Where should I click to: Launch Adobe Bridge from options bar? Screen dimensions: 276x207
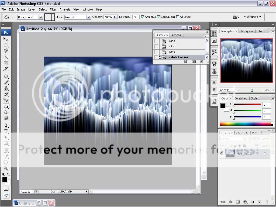236,17
